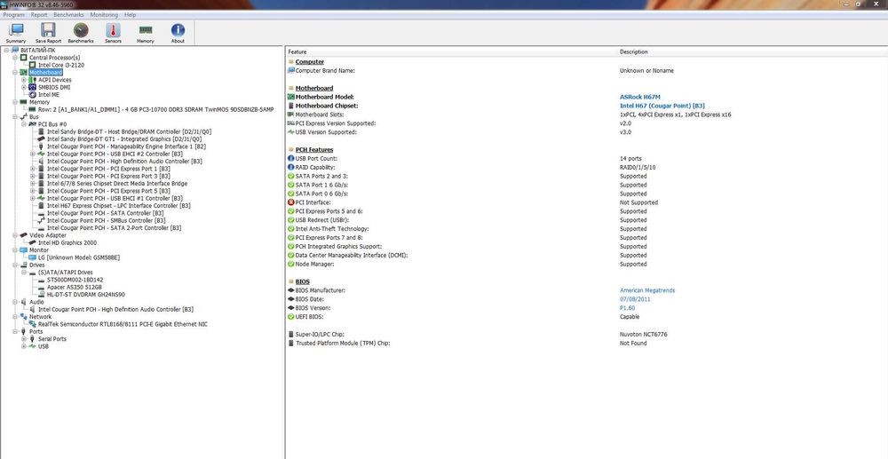Viewport: 888px width, 459px height.
Task: Select LG [Unknown Model: GSM588E] monitor
Action: pos(79,257)
